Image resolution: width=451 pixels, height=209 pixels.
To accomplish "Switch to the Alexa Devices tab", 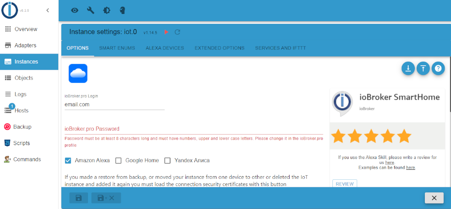I will click(x=165, y=48).
